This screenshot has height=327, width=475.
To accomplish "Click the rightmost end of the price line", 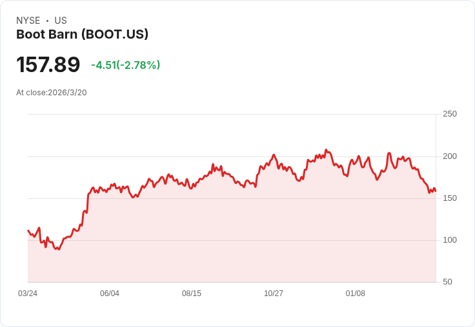I will (436, 191).
